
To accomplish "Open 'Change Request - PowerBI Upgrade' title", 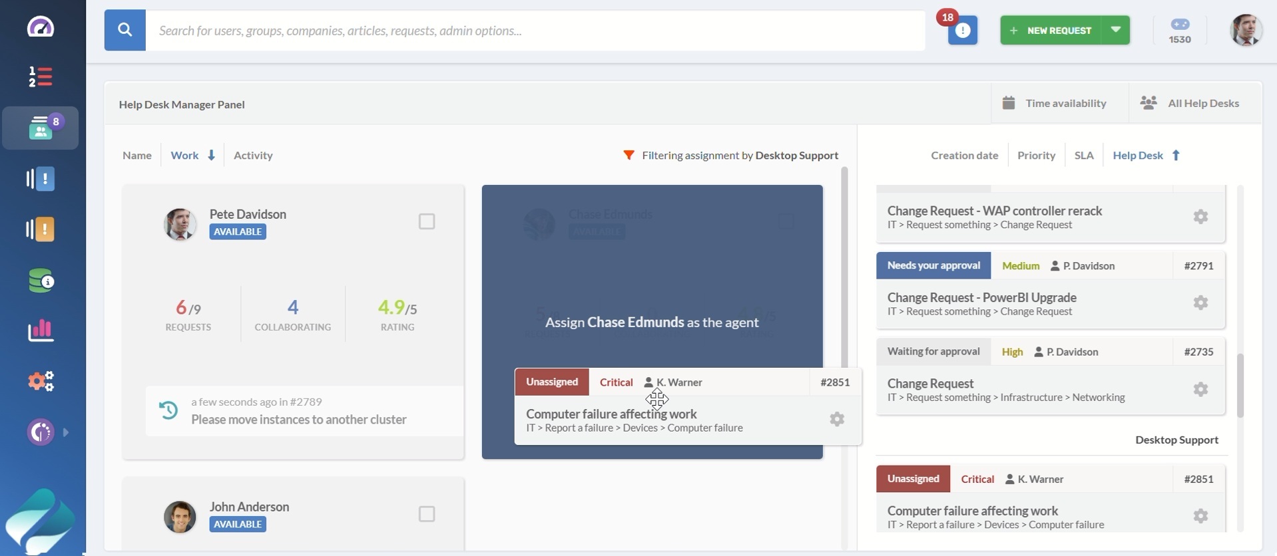I will (982, 297).
